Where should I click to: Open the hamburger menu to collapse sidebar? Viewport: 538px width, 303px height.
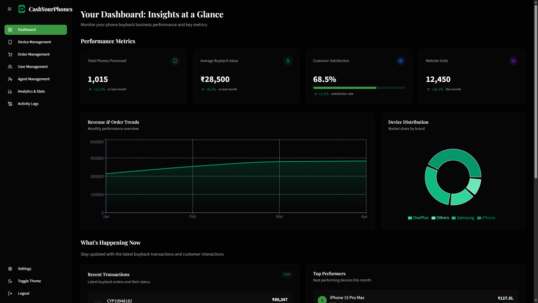click(x=10, y=9)
